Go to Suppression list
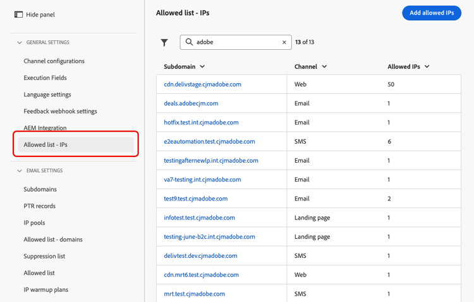 click(44, 256)
